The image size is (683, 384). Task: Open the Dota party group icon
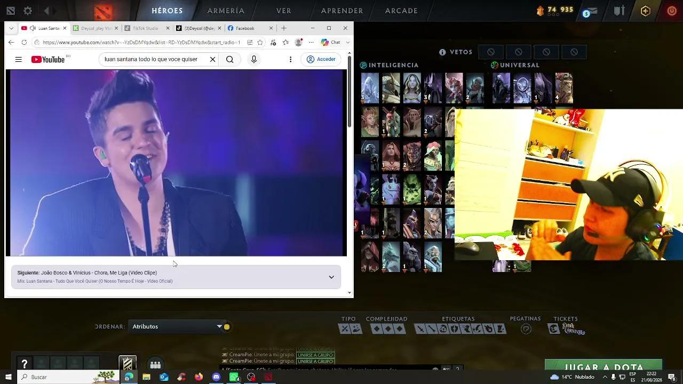pyautogui.click(x=155, y=365)
